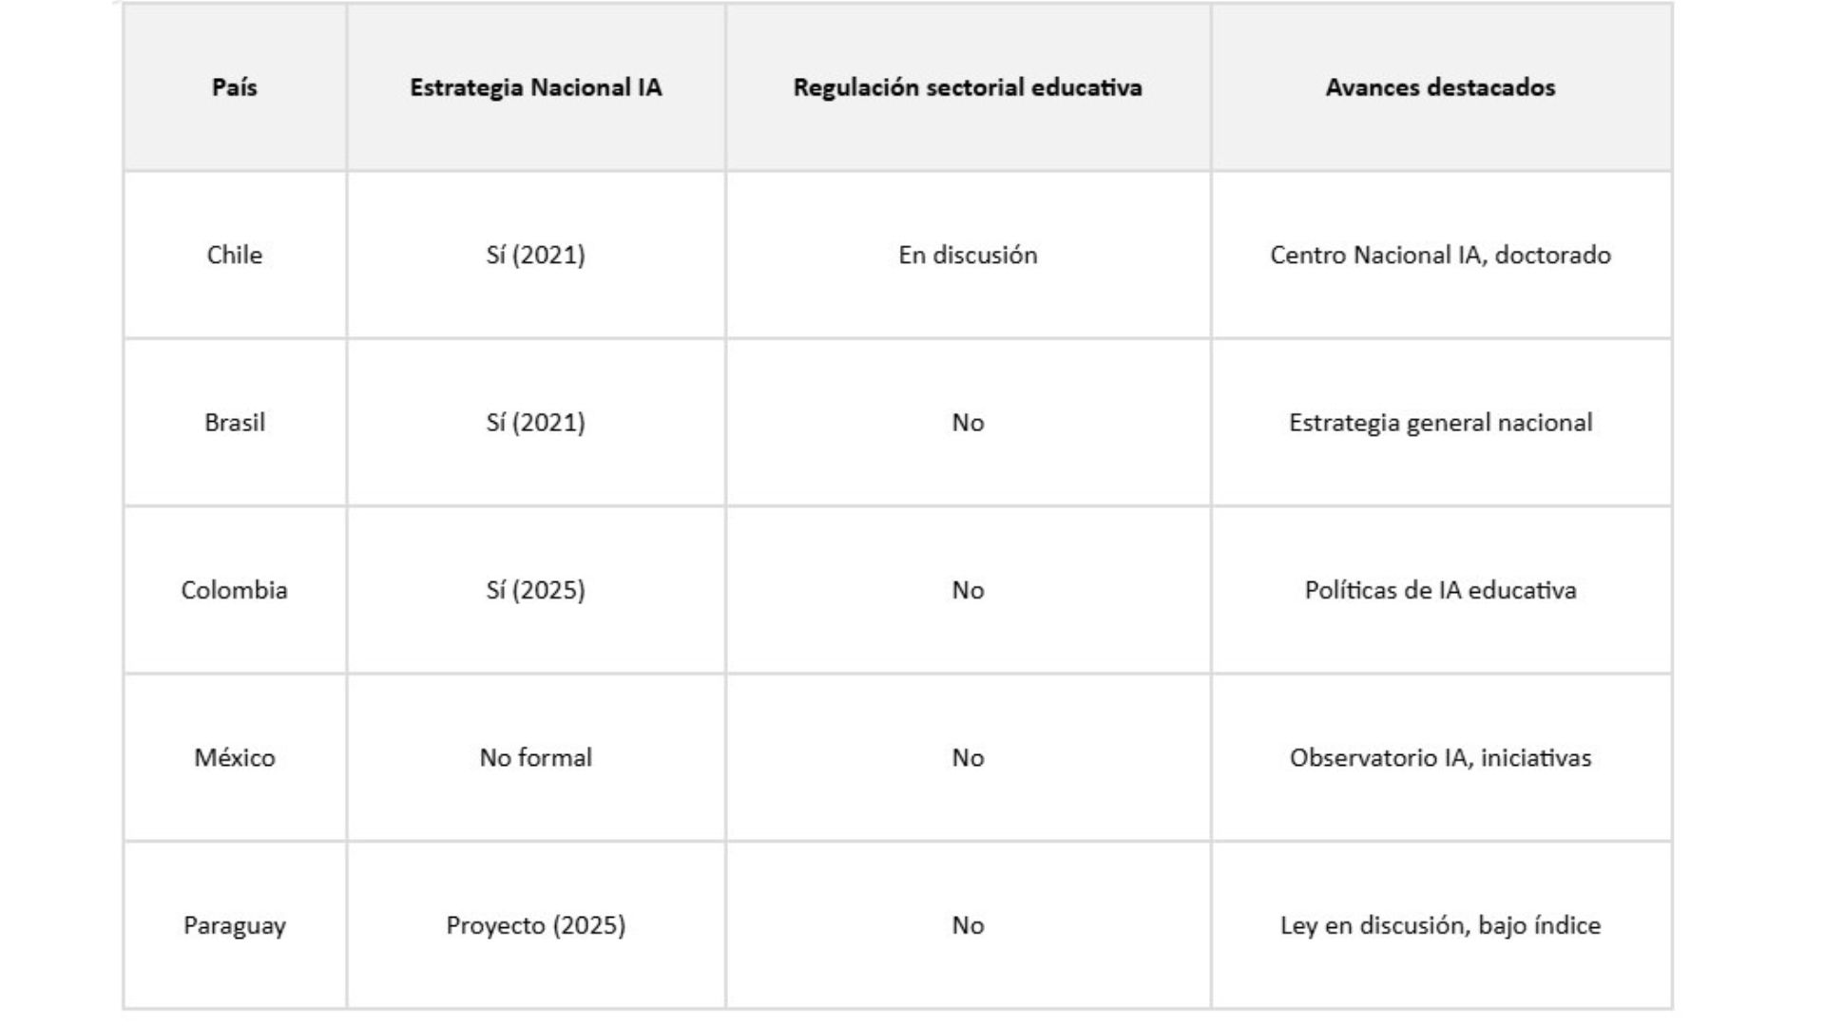Click the País column header

point(234,87)
